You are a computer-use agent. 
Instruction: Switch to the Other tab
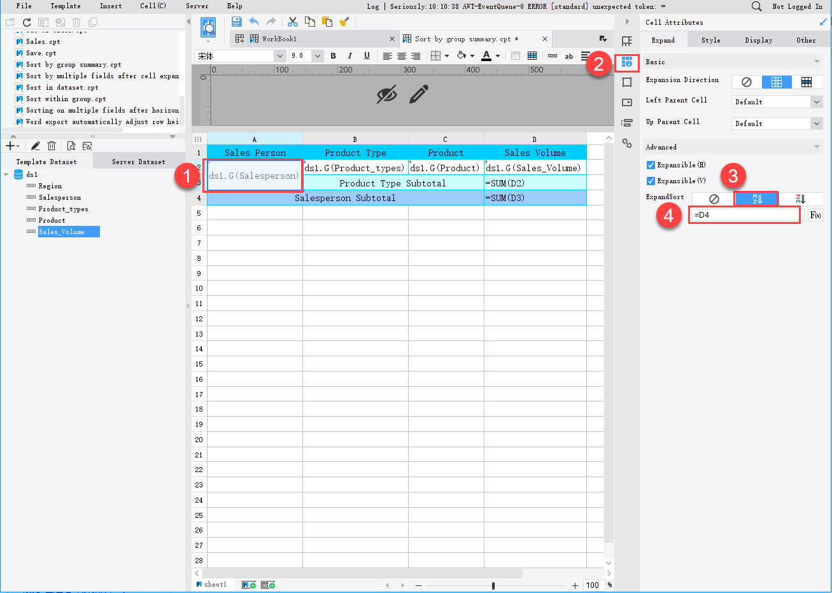coord(806,40)
